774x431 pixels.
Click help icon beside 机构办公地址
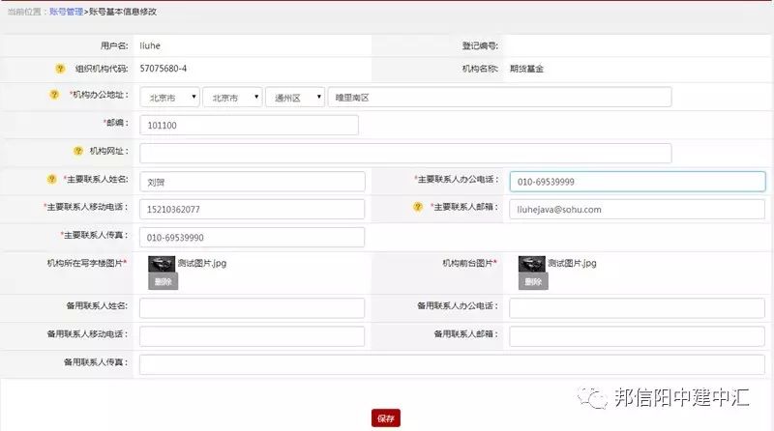(53, 95)
